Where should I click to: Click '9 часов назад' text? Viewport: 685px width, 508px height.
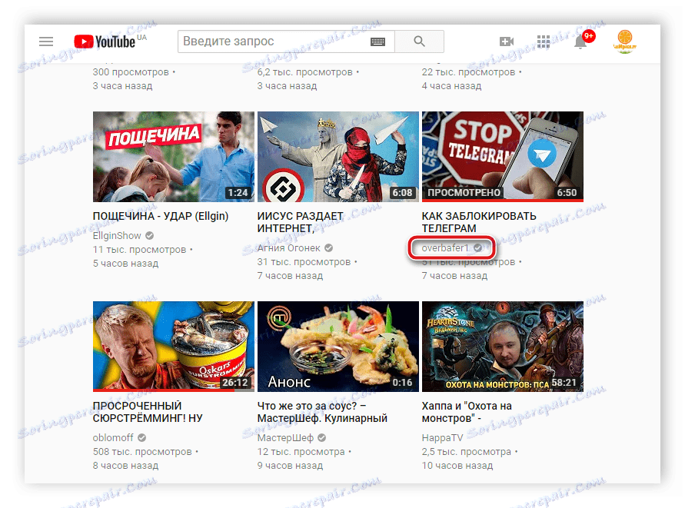click(x=290, y=466)
